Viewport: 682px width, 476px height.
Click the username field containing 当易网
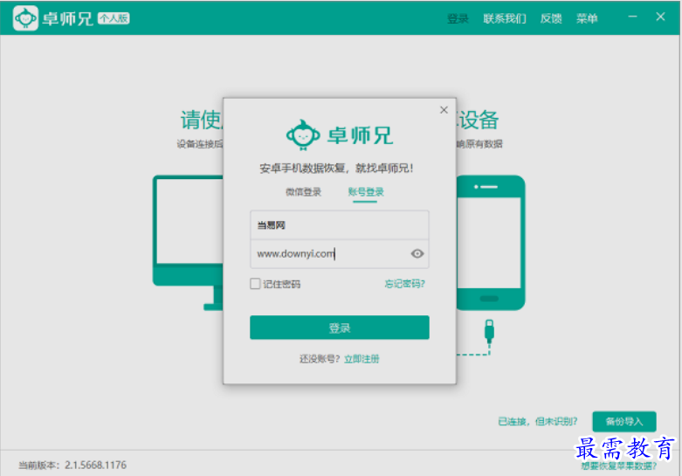coord(340,225)
